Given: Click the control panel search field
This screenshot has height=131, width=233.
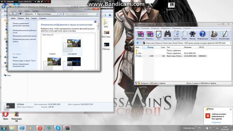Looking at the screenshot, I should pyautogui.click(x=82, y=14).
